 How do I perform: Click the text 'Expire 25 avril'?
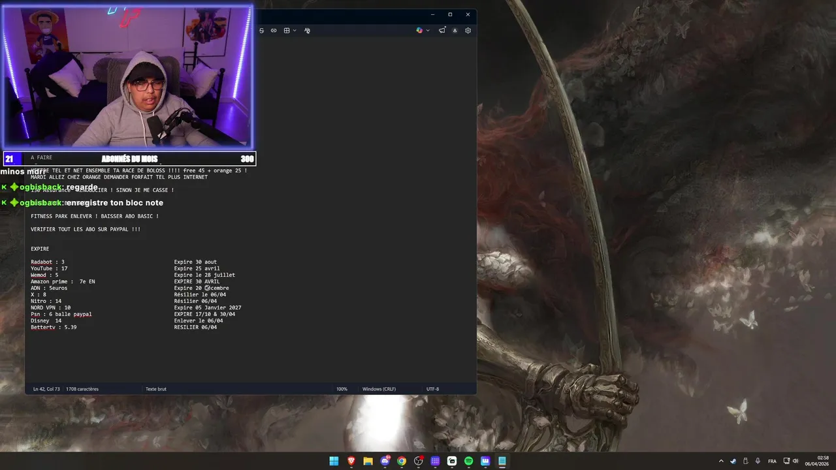tap(197, 268)
